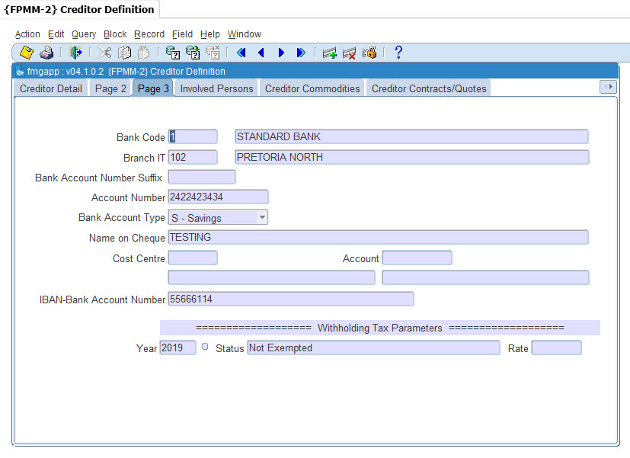Click the Save icon in toolbar
630x458 pixels.
click(27, 53)
